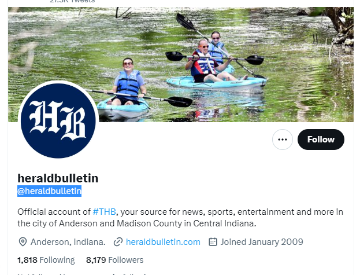Click the heraldbulletin display name heading
360x275 pixels.
(58, 178)
